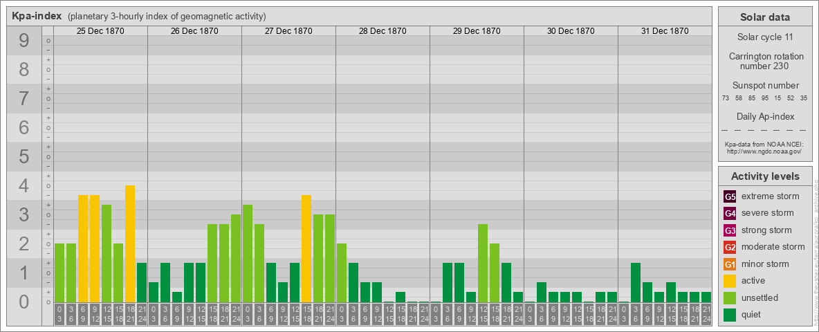Click the G2 moderate storm icon
The height and width of the screenshot is (332, 819).
pos(730,247)
